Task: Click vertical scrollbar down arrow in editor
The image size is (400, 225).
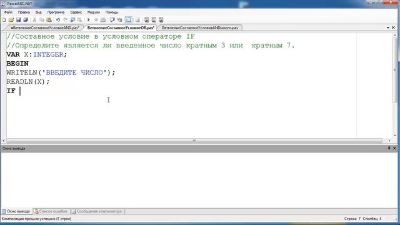Action: pos(395,136)
